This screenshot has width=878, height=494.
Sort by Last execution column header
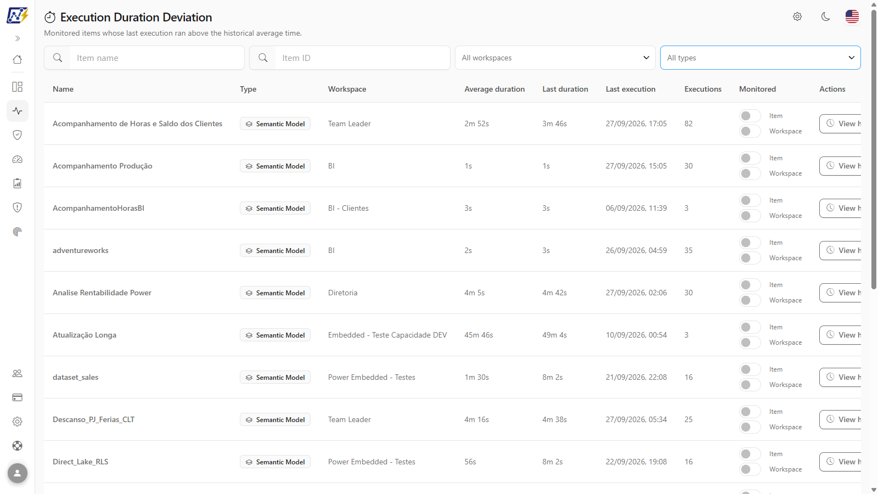(631, 89)
